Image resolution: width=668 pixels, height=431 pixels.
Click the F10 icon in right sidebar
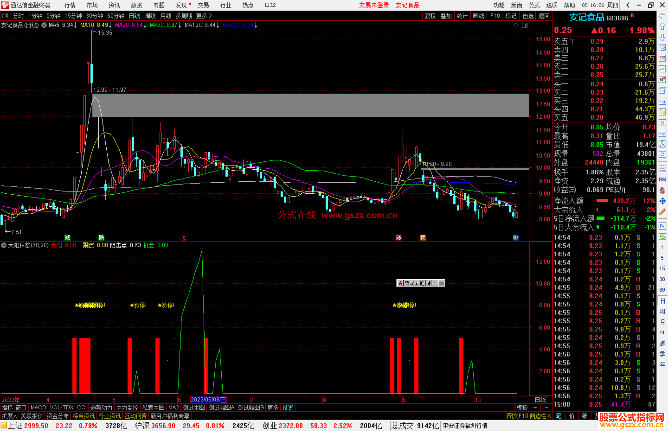(x=662, y=101)
